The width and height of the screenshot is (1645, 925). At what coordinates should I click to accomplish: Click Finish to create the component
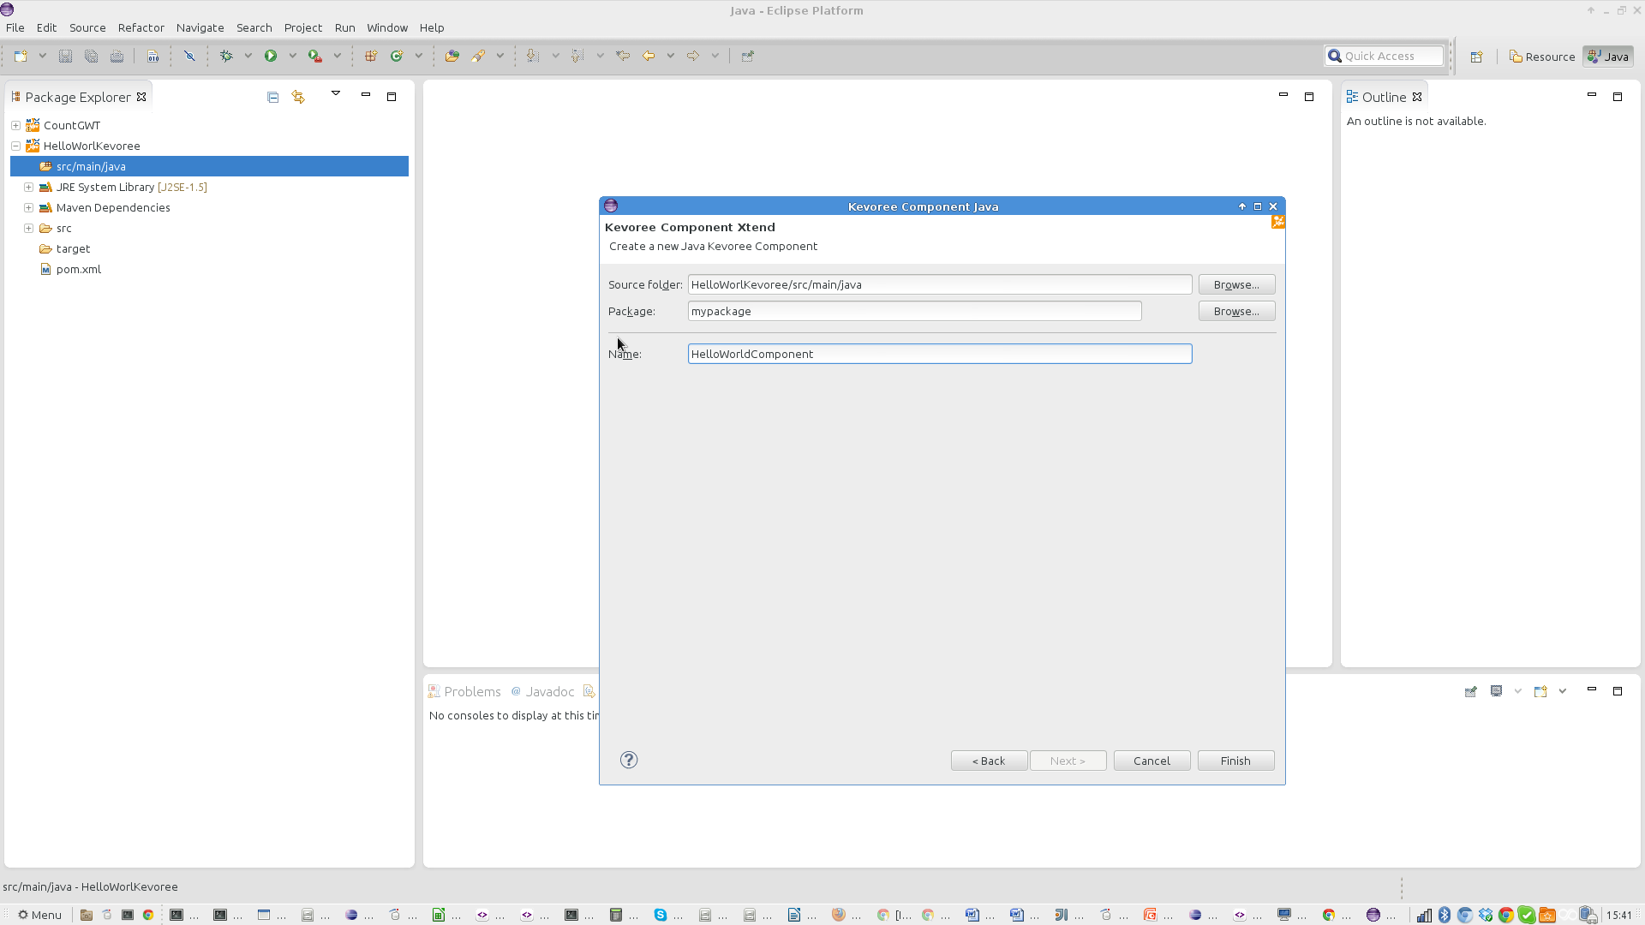(1235, 761)
